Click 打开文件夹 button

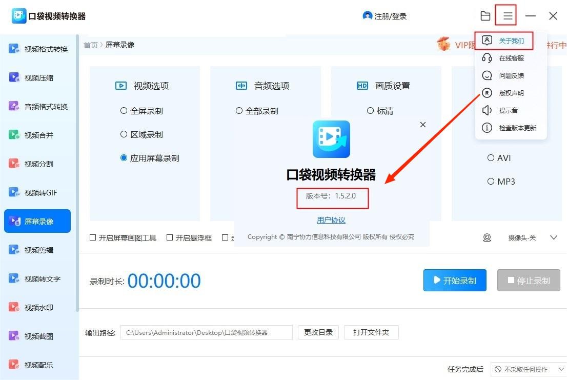(371, 332)
